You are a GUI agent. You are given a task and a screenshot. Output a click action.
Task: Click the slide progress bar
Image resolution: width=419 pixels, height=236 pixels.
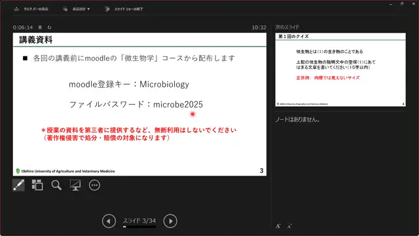139,227
